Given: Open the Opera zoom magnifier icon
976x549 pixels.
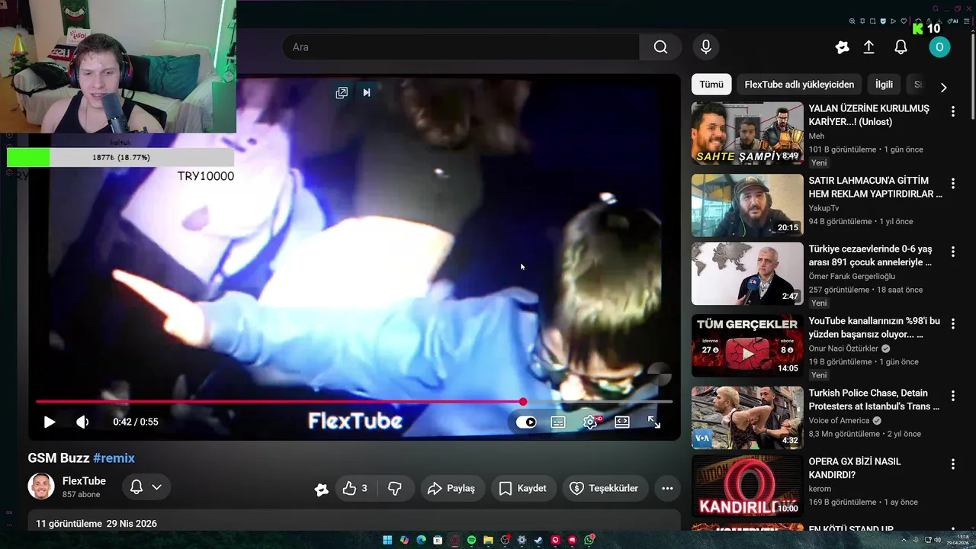Looking at the screenshot, I should click(852, 21).
